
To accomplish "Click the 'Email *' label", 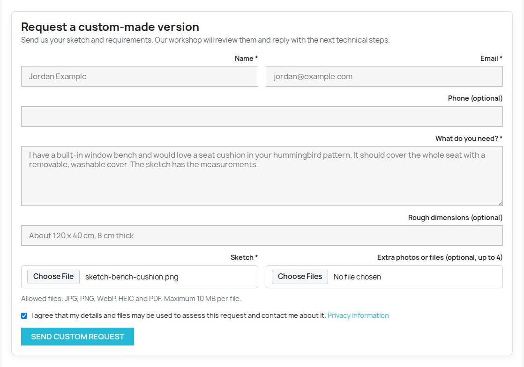I will click(x=491, y=59).
